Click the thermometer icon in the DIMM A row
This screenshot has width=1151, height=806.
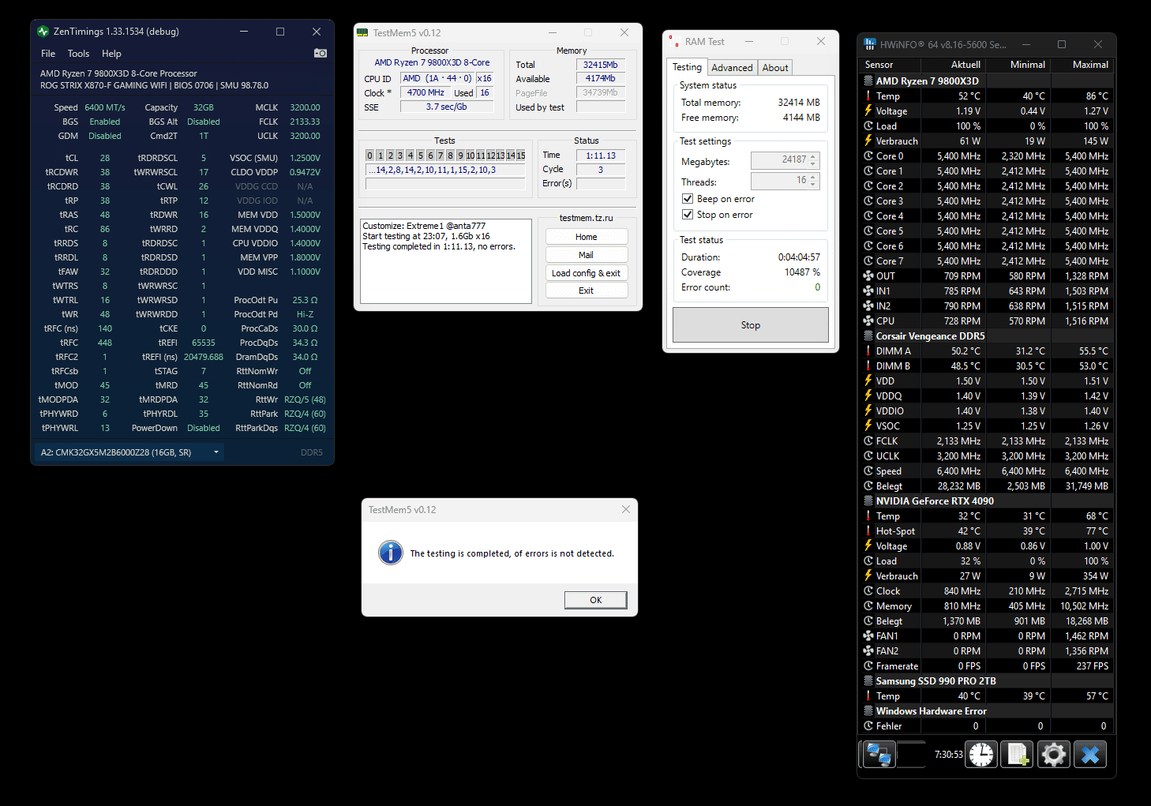(x=868, y=351)
